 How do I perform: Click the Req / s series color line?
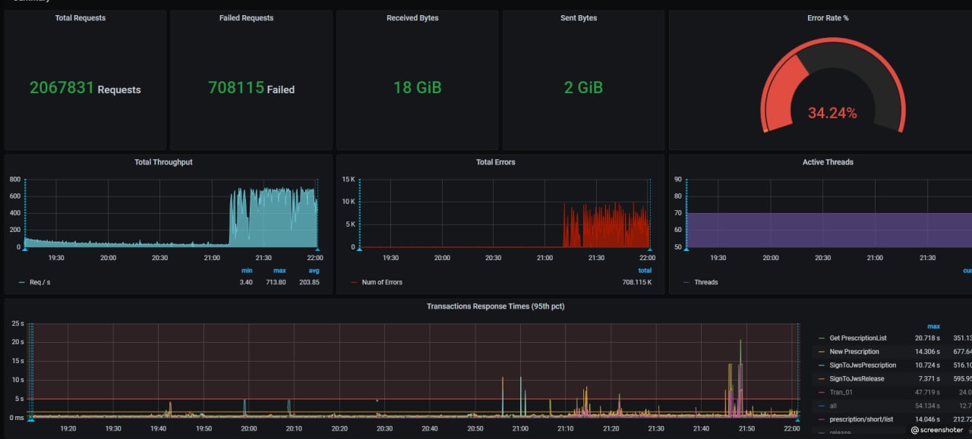point(21,282)
